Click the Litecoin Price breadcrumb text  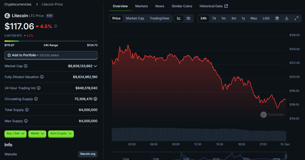[52, 4]
